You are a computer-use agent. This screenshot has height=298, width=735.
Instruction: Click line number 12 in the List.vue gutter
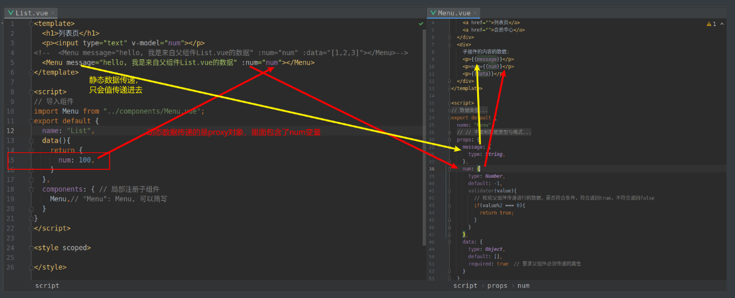pos(10,131)
